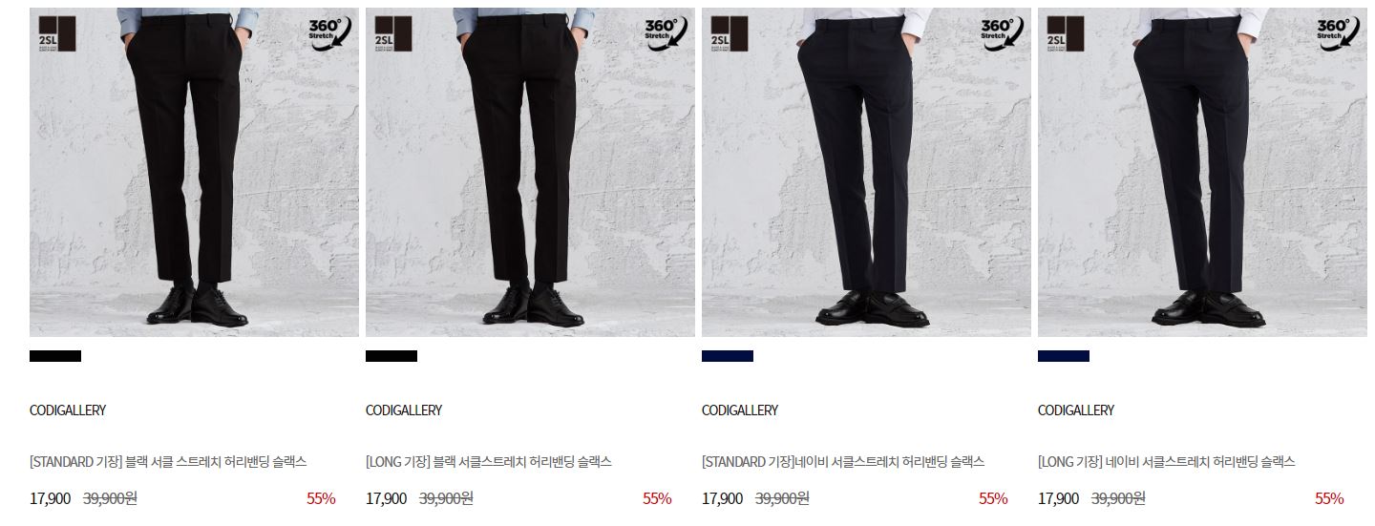
Task: Open LONG 기장 블랙 서클스트레치 슬랙스 link
Action: coord(489,462)
